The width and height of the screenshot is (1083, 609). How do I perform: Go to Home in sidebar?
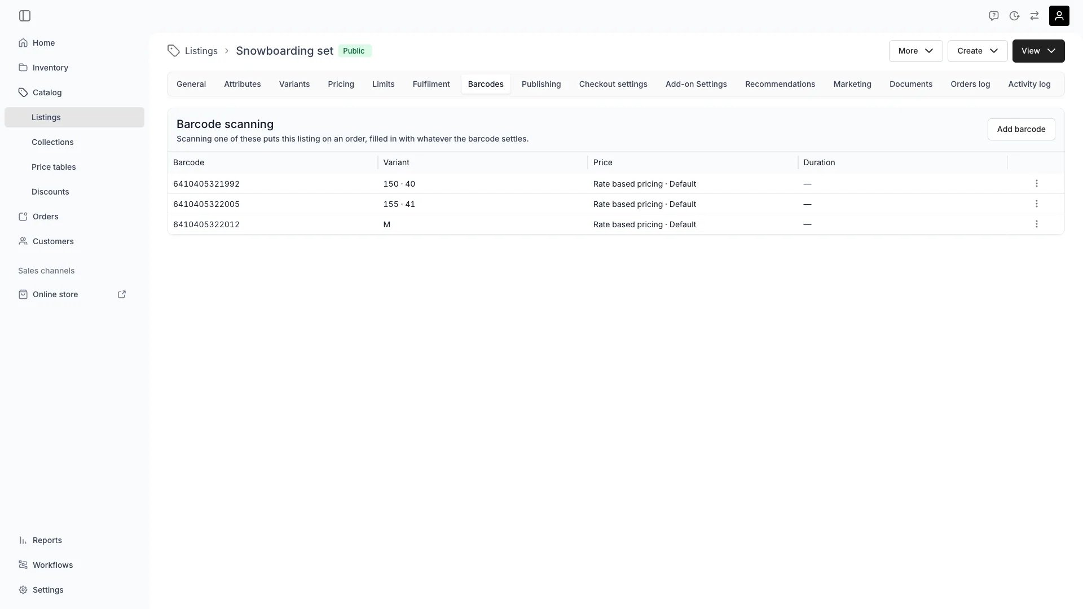pyautogui.click(x=74, y=43)
